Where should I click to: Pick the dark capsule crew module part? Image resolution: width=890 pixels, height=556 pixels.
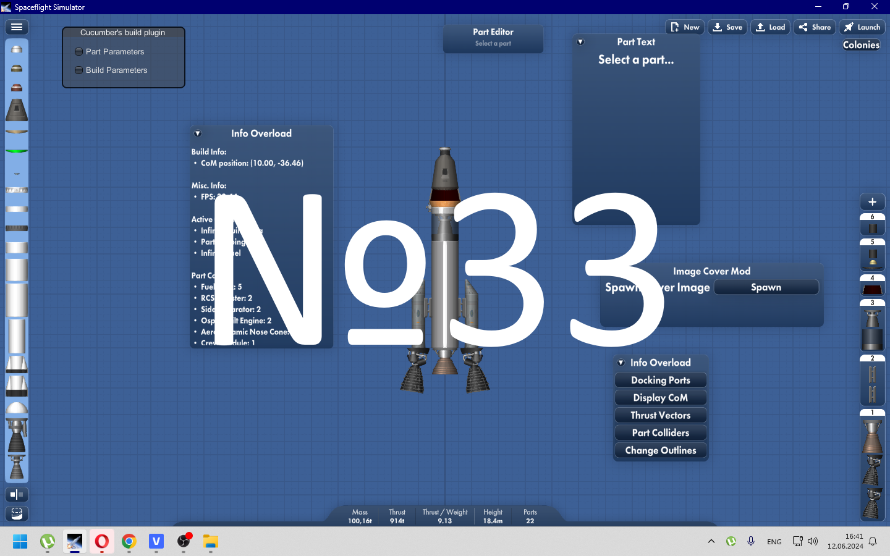17,110
